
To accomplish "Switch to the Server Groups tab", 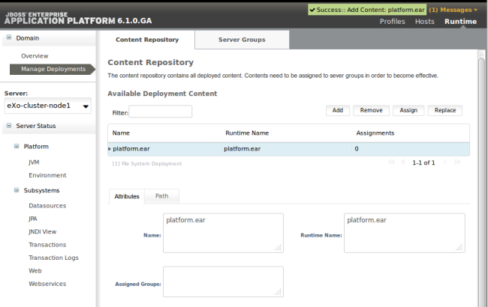I will click(x=242, y=40).
